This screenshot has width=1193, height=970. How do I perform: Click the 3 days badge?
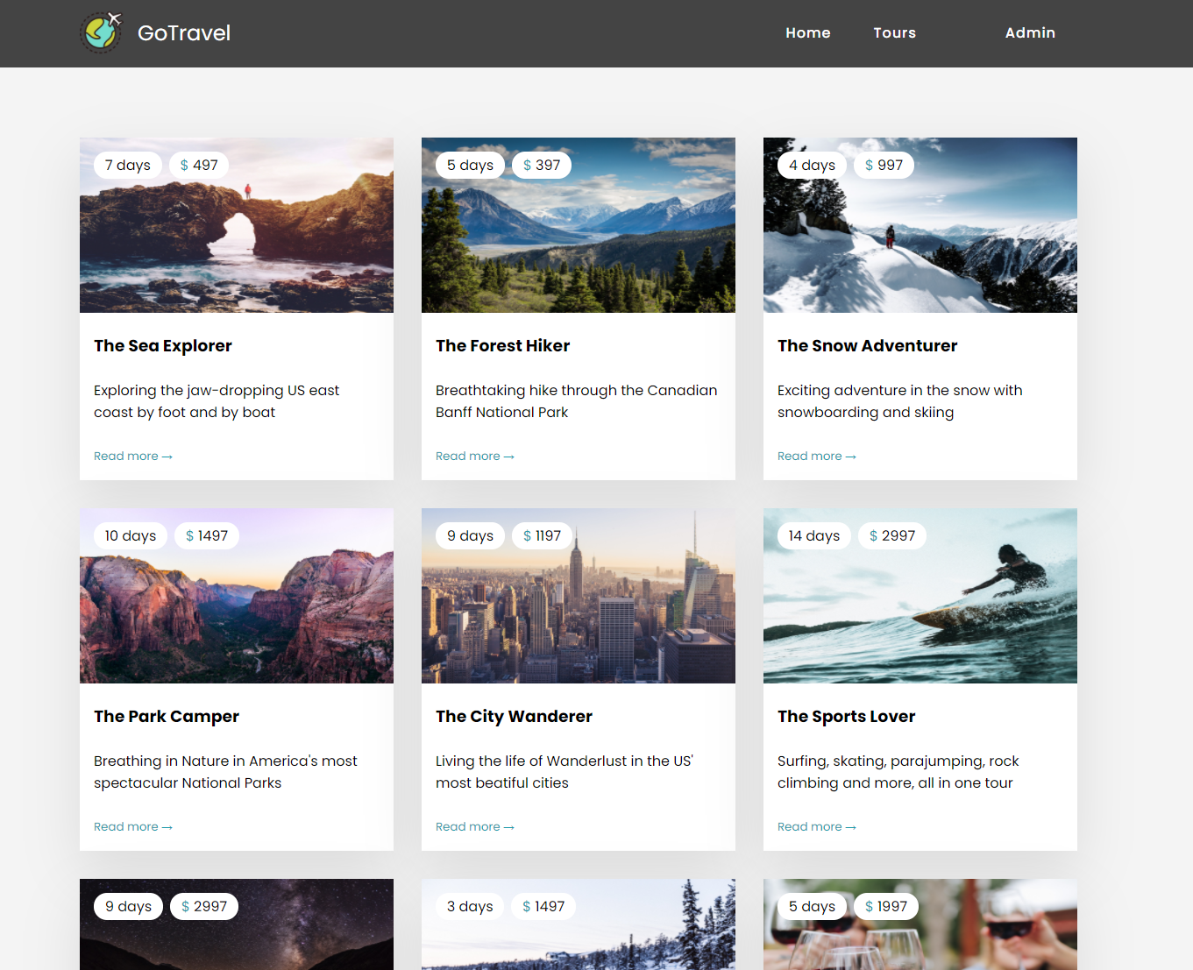470,906
